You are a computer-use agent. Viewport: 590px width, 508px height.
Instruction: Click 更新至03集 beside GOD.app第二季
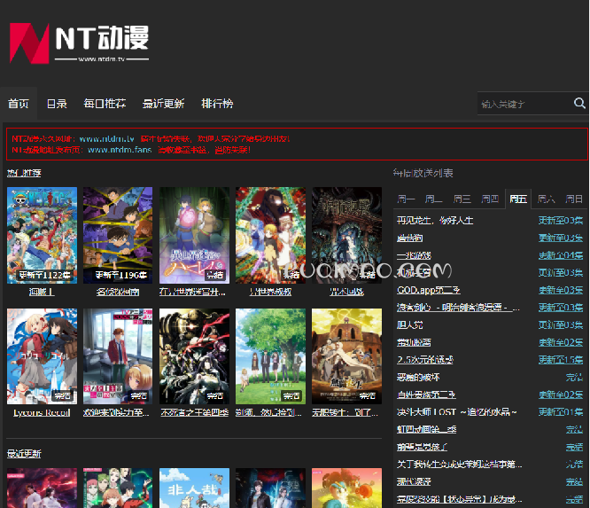coord(561,290)
